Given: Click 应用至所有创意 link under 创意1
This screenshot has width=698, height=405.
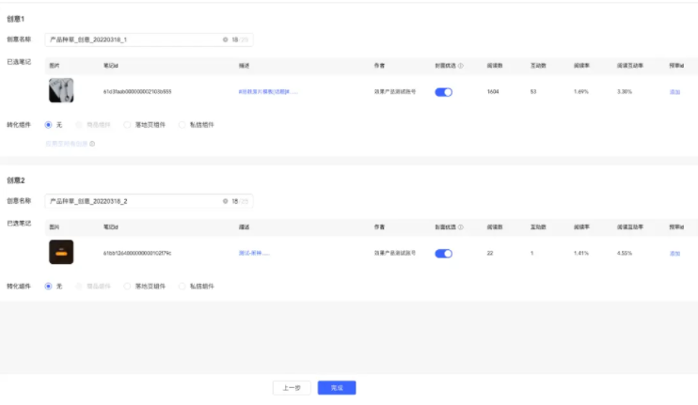Looking at the screenshot, I should (67, 144).
